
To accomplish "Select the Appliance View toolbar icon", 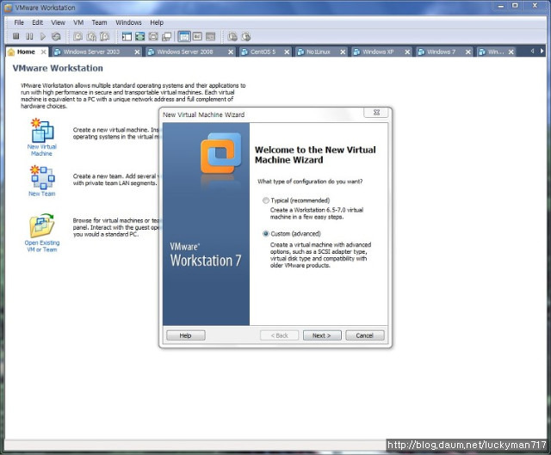I will click(x=197, y=36).
